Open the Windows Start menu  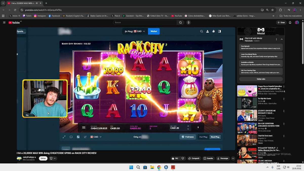pyautogui.click(x=131, y=167)
